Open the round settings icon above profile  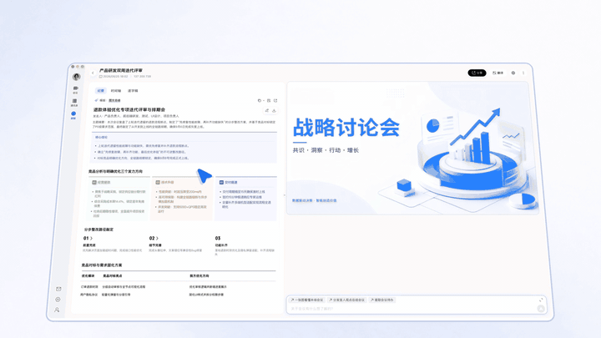[x=58, y=300]
